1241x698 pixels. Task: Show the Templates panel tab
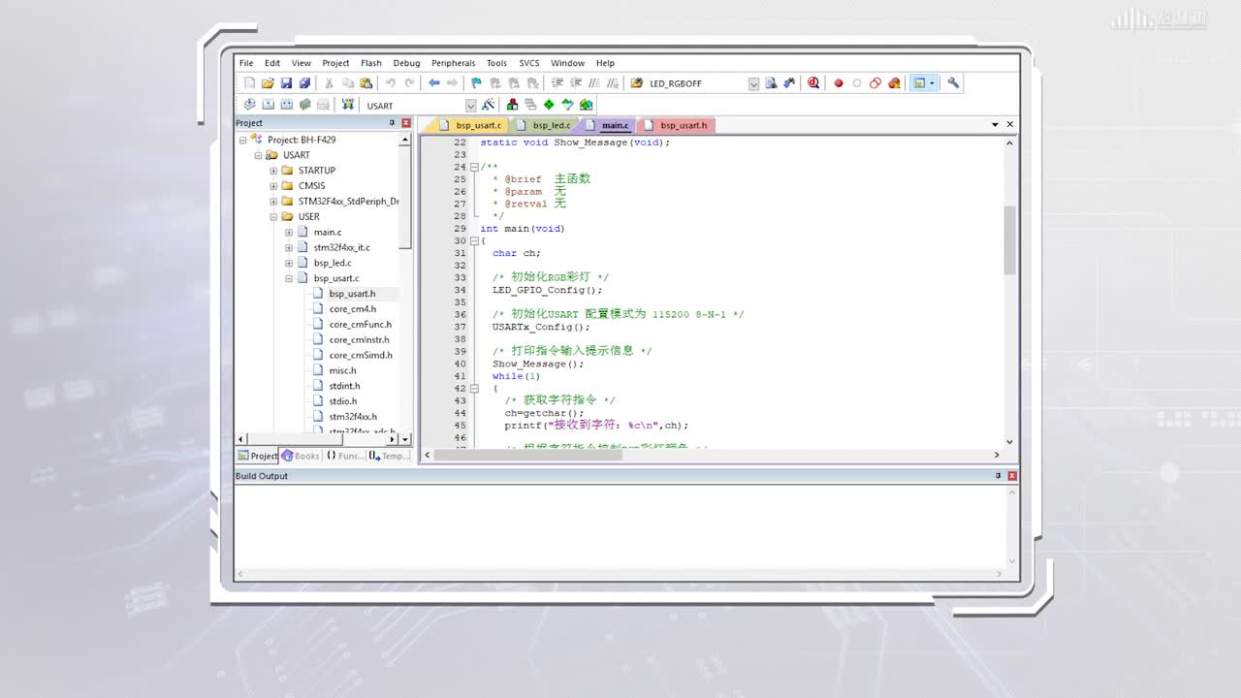click(389, 456)
